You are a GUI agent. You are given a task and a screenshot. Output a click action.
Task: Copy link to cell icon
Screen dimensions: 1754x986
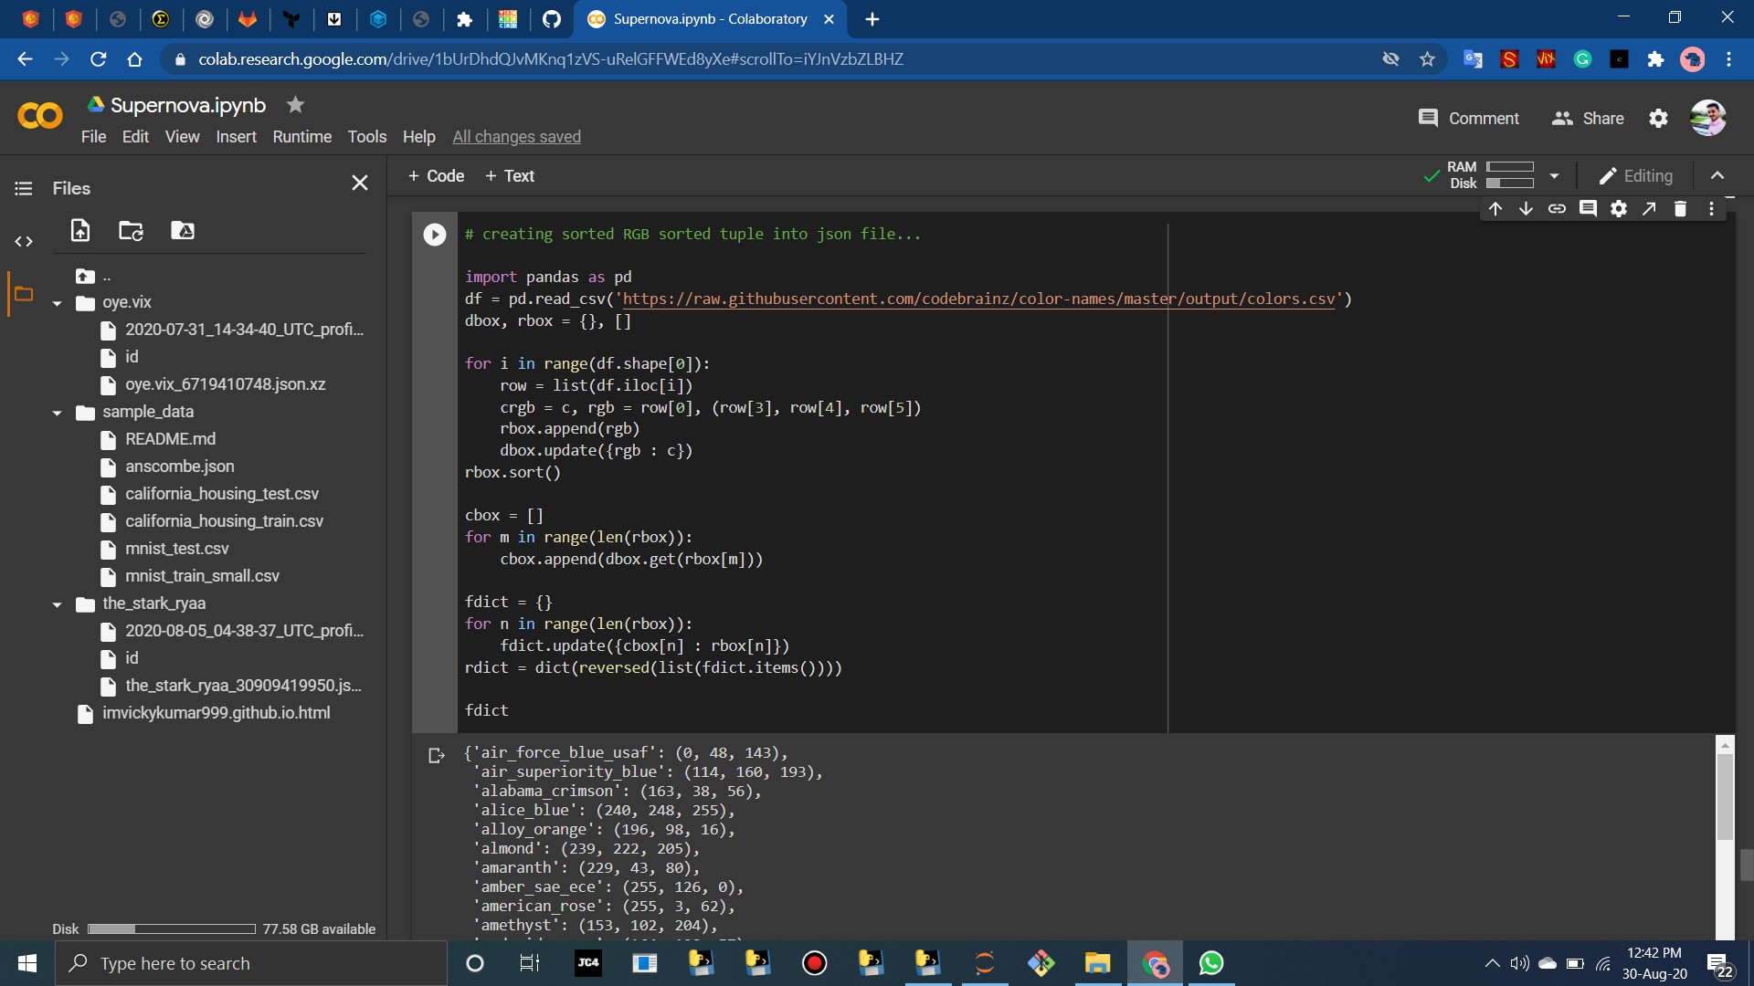coord(1557,209)
